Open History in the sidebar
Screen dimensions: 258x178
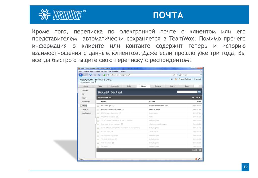(84, 98)
